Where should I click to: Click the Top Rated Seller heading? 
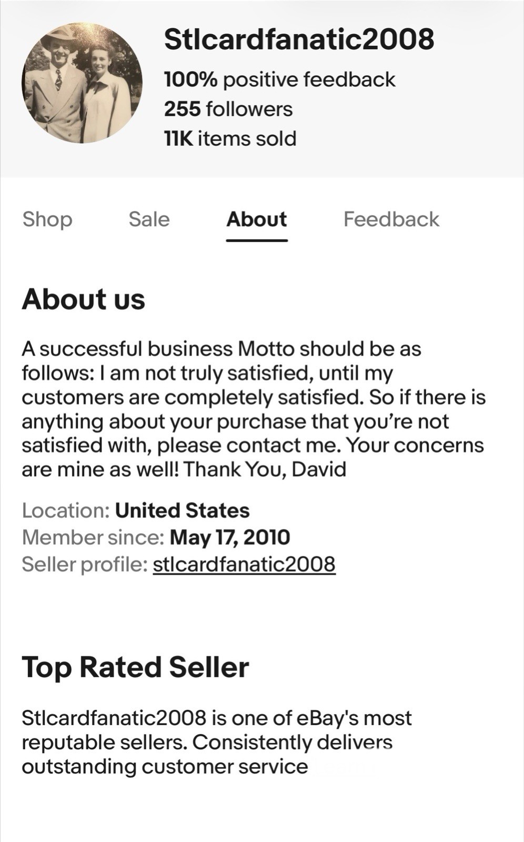pyautogui.click(x=135, y=667)
